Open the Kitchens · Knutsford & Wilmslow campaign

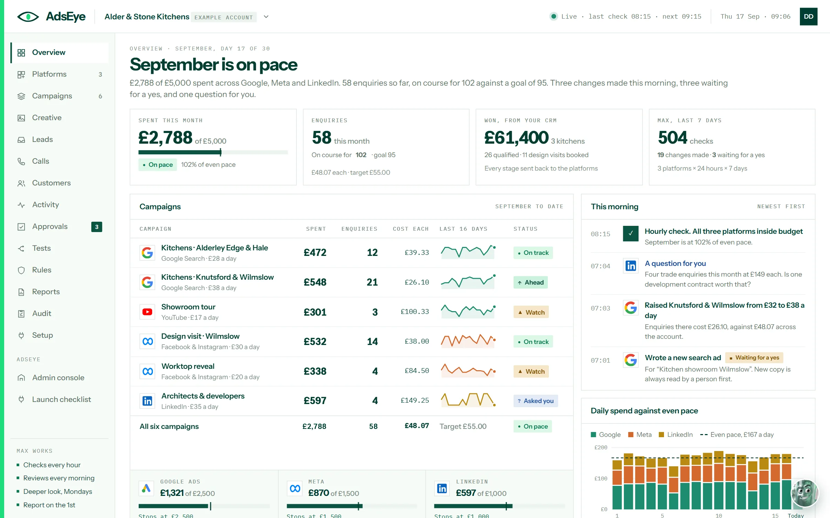click(x=217, y=277)
